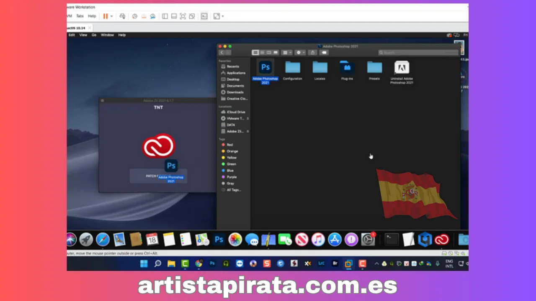Open Desktop in Finder sidebar

234,79
